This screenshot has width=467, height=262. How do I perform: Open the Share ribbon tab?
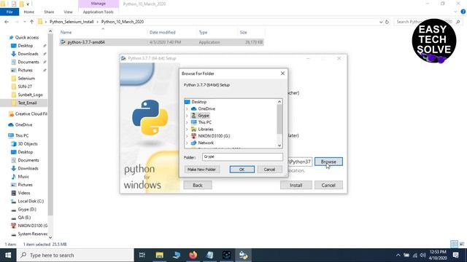pyautogui.click(x=49, y=12)
